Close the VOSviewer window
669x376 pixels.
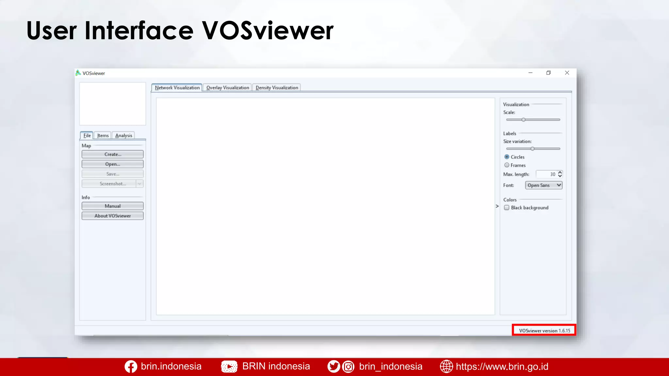[567, 73]
